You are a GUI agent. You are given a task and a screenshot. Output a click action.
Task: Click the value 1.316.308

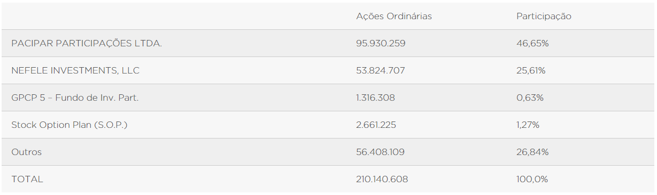click(376, 97)
